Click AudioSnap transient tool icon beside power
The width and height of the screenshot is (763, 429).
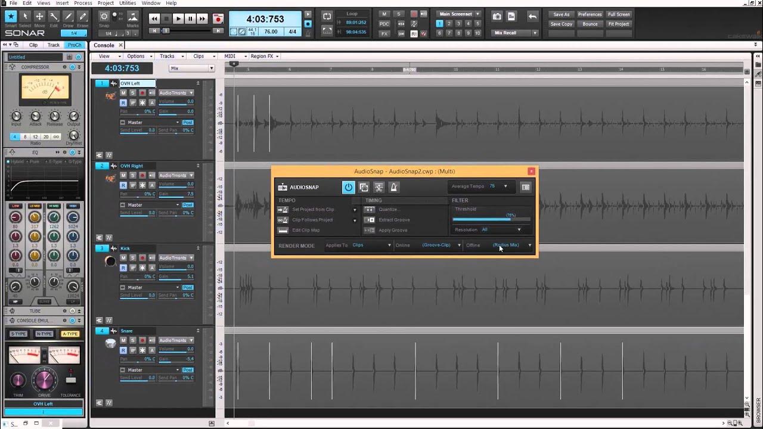(364, 187)
